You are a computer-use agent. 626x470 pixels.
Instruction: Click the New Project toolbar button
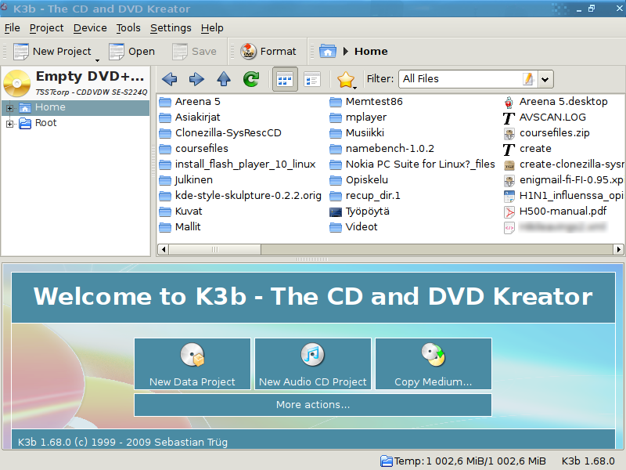(52, 52)
